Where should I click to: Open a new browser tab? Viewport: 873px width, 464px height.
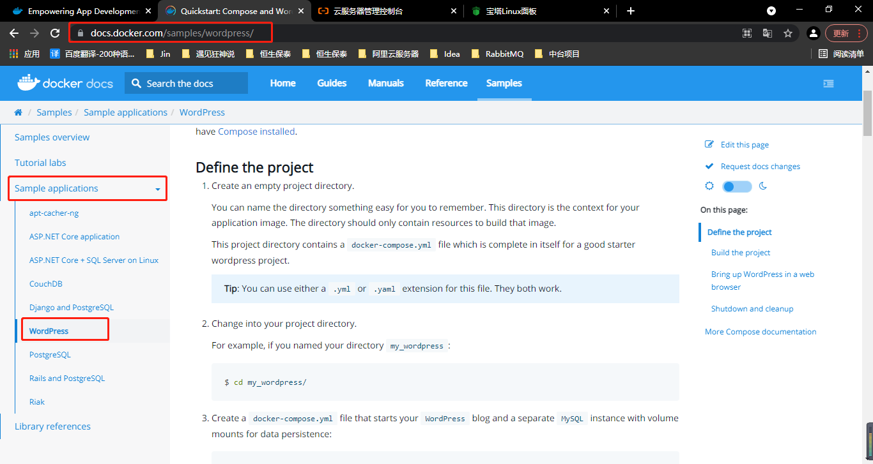(631, 11)
